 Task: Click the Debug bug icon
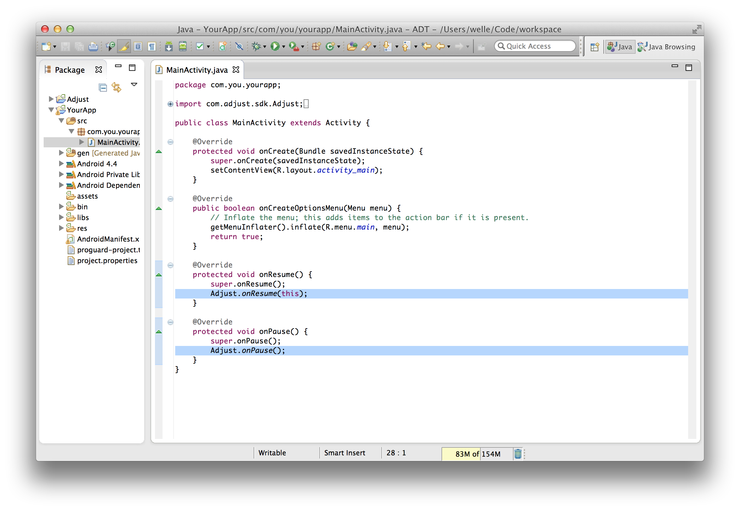(256, 47)
